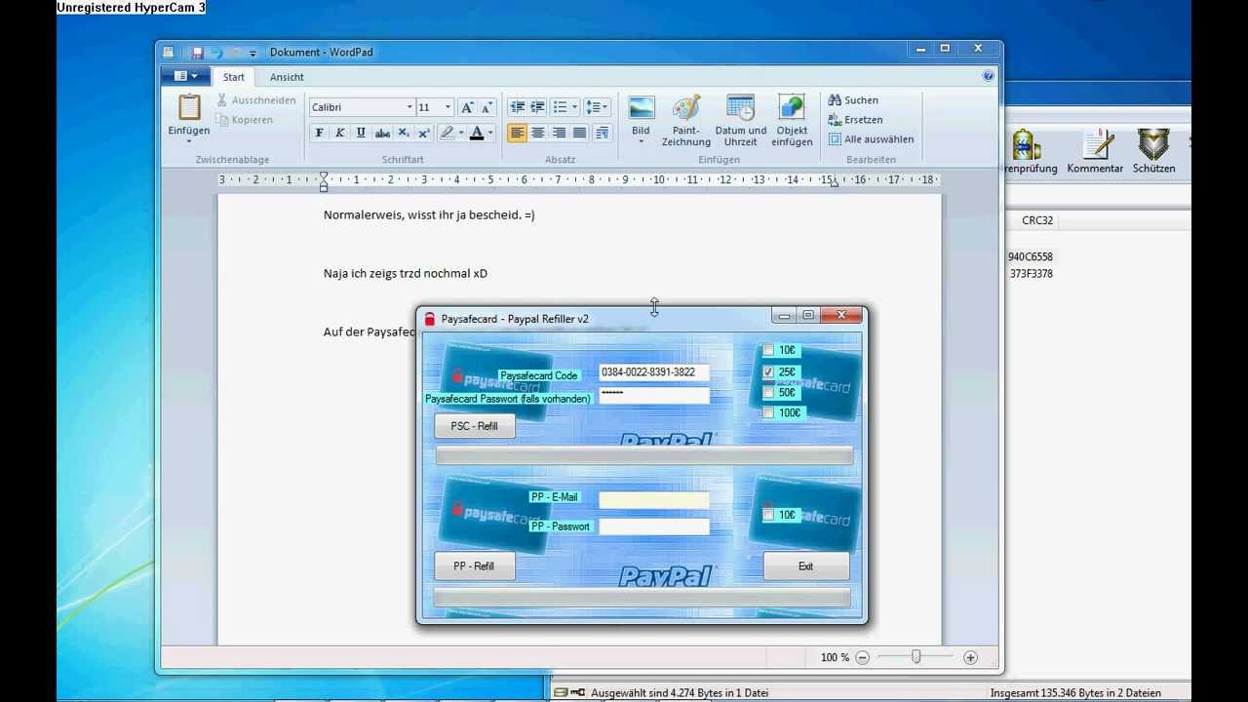Click Suchen in the Bearbeiten group

(x=853, y=100)
